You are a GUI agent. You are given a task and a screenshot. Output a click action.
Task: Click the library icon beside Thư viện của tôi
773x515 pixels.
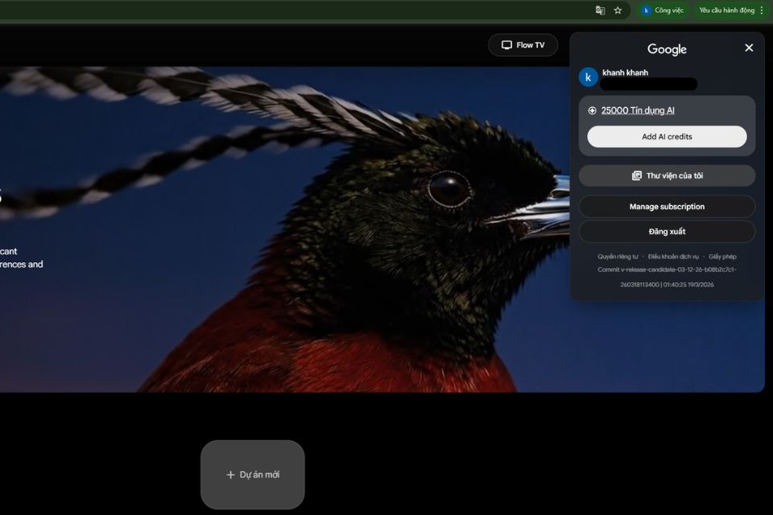click(x=636, y=176)
